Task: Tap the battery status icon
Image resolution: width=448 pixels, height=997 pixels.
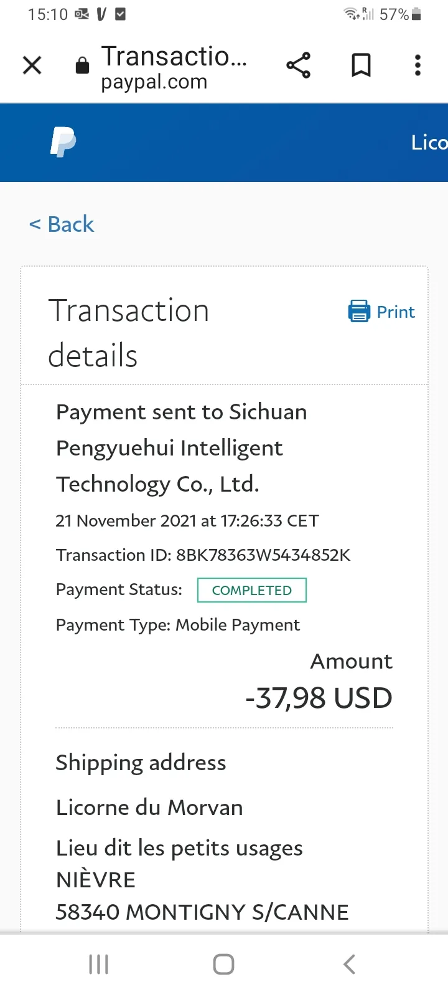Action: click(416, 14)
